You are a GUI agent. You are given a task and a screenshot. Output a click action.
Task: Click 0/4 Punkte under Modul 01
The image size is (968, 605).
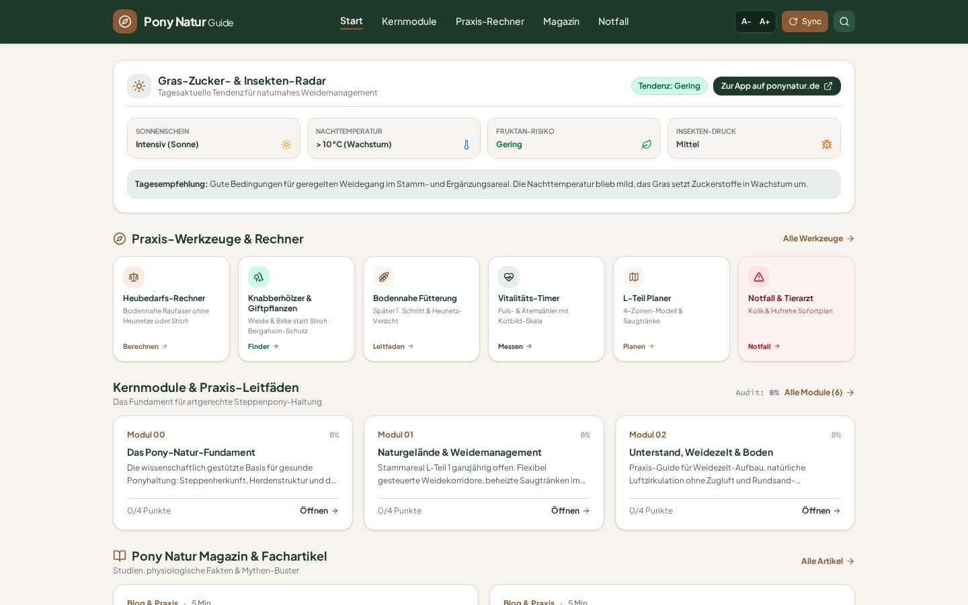tap(400, 511)
